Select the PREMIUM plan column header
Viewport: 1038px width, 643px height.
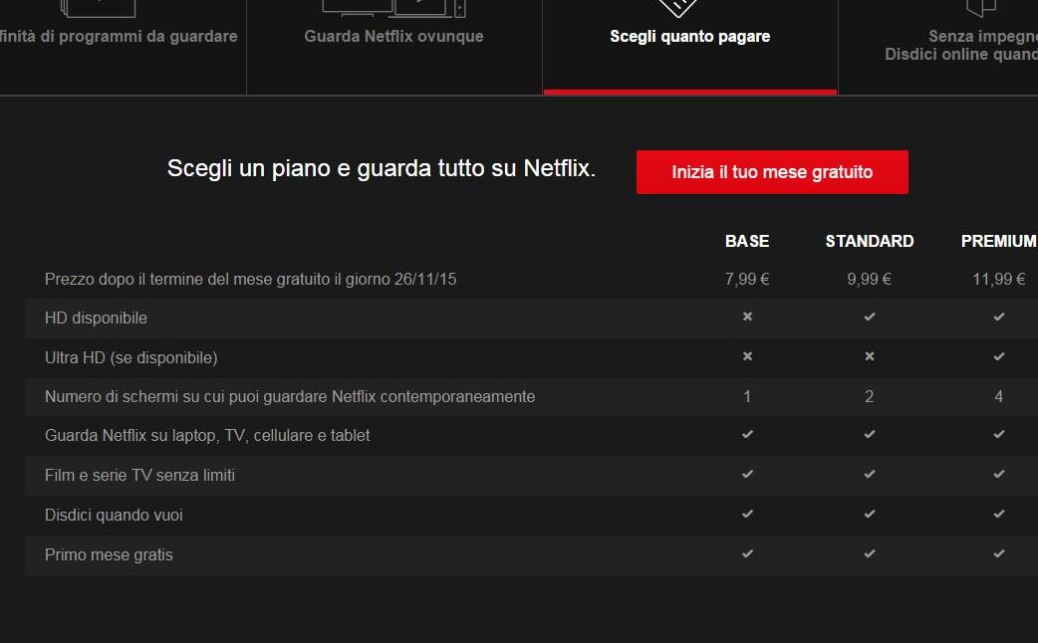998,241
